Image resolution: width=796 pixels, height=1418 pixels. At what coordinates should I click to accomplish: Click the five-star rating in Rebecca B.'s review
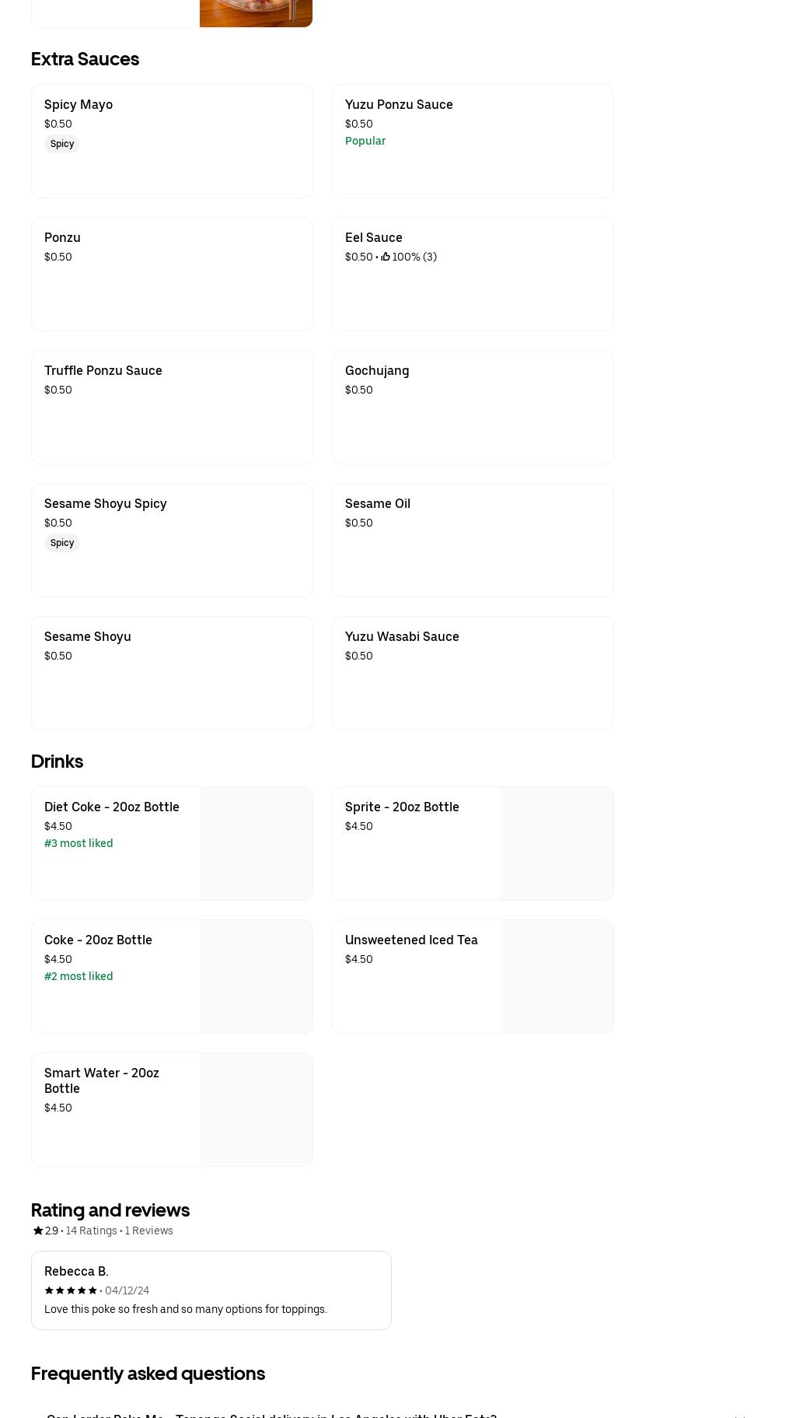71,1290
